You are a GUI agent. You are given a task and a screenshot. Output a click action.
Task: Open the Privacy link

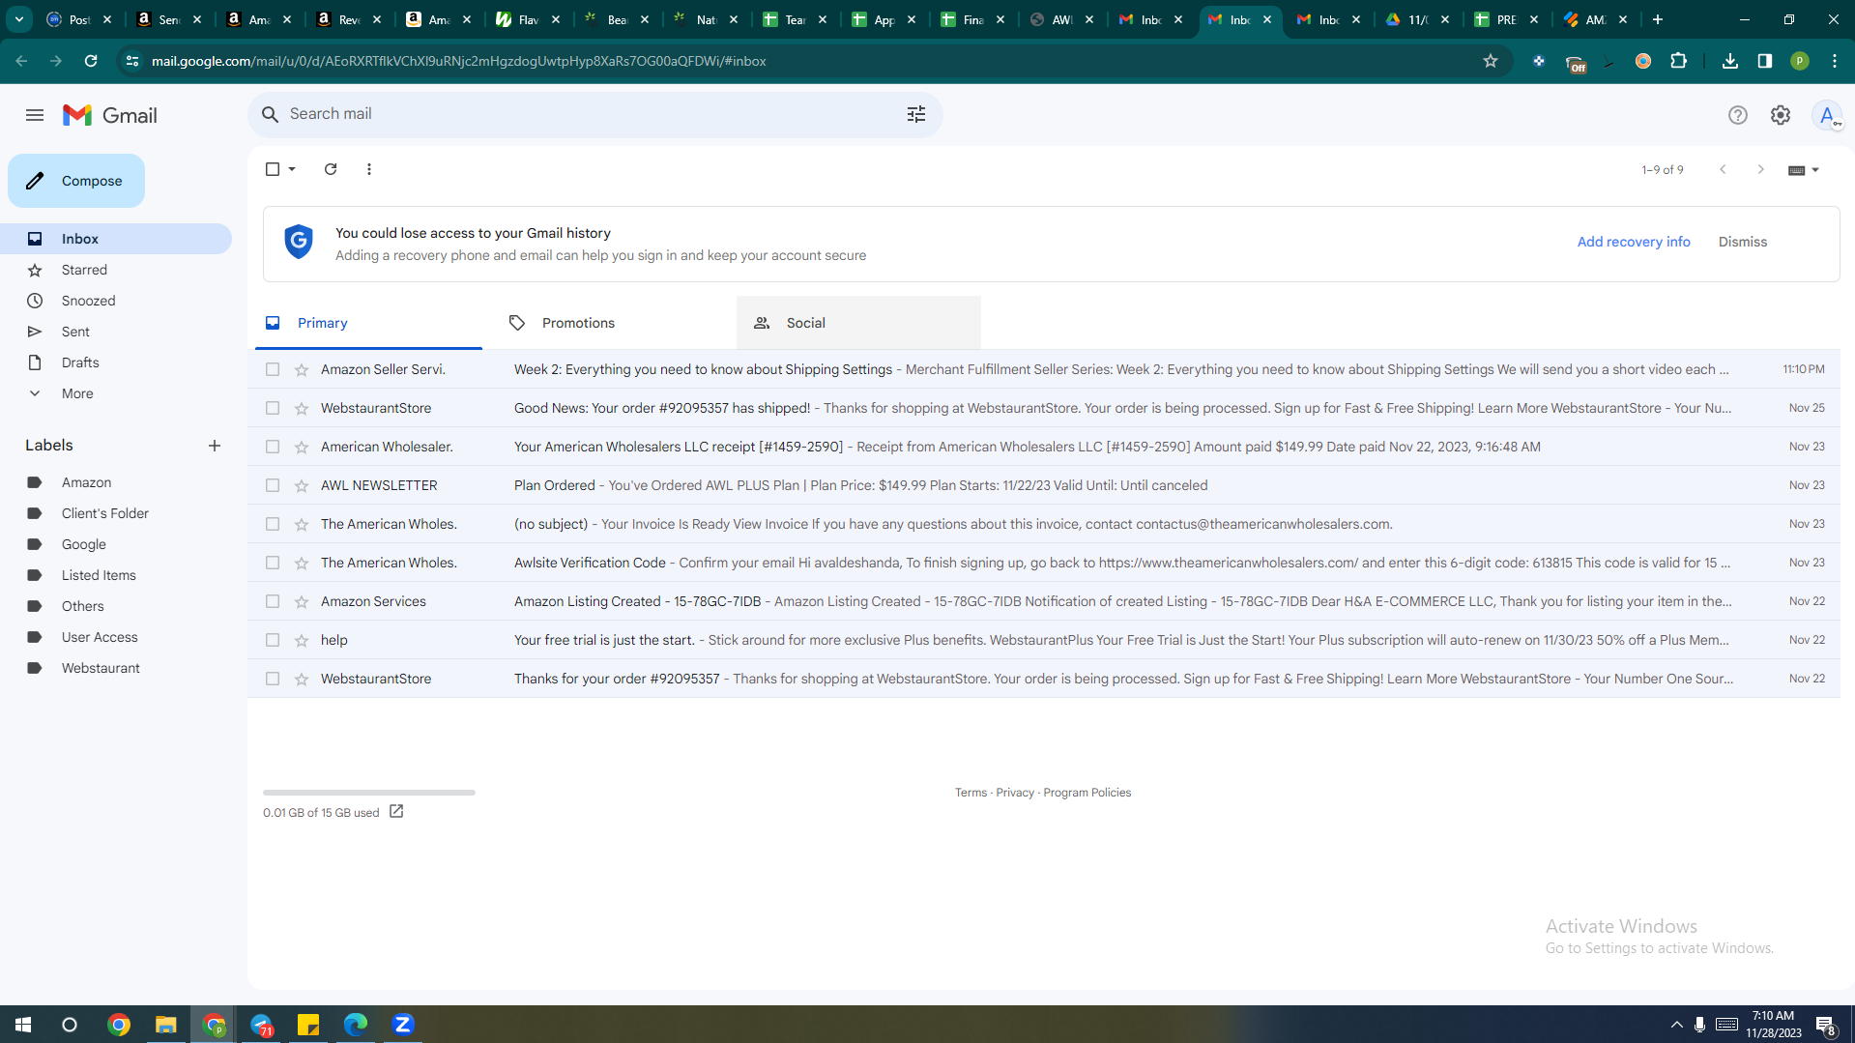pyautogui.click(x=1015, y=793)
